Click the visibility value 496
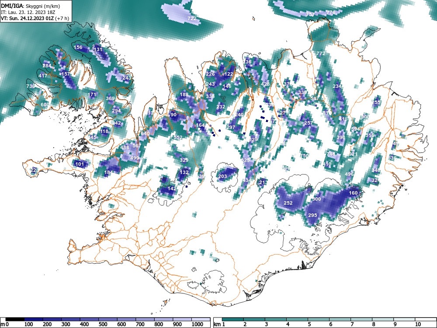 point(349,174)
